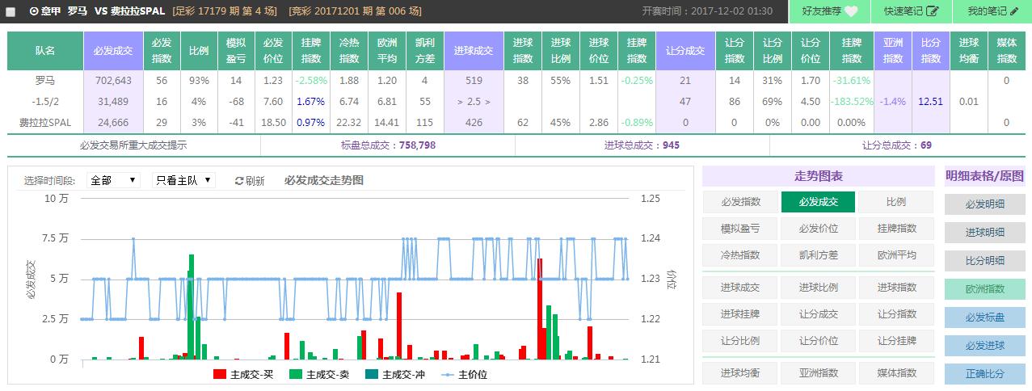The width and height of the screenshot is (1032, 391).
Task: Open 正确比分 blue button
Action: [985, 374]
